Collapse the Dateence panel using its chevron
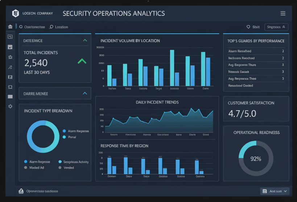The height and width of the screenshot is (202, 297). 85,40
